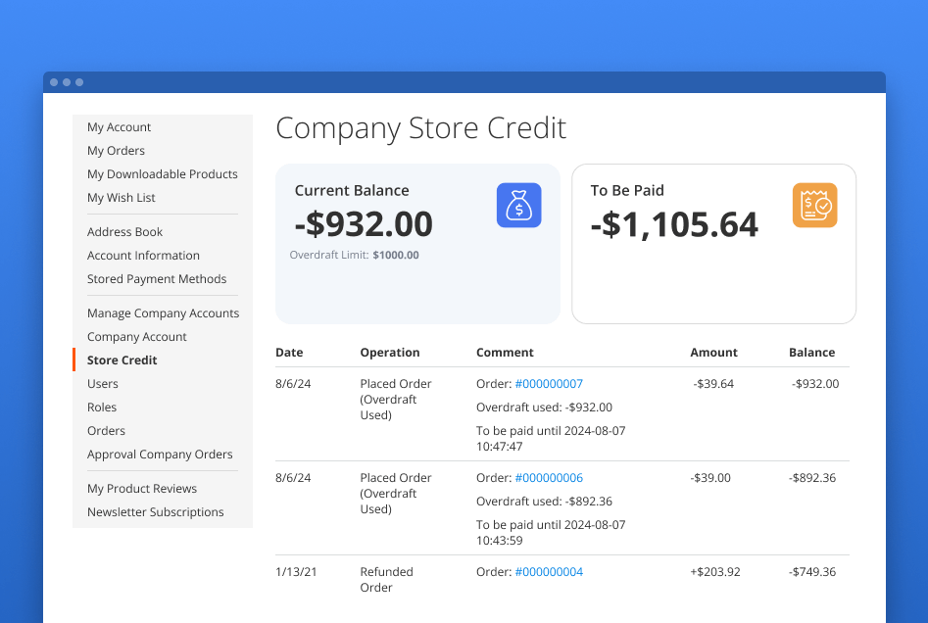Screen dimensions: 928x623
Task: Open My Orders
Action: (x=115, y=150)
